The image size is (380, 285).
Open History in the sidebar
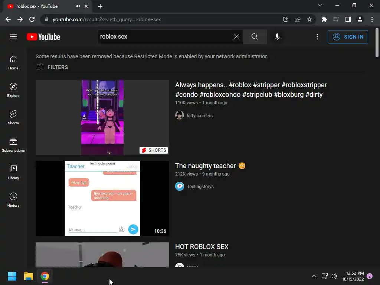tap(13, 200)
